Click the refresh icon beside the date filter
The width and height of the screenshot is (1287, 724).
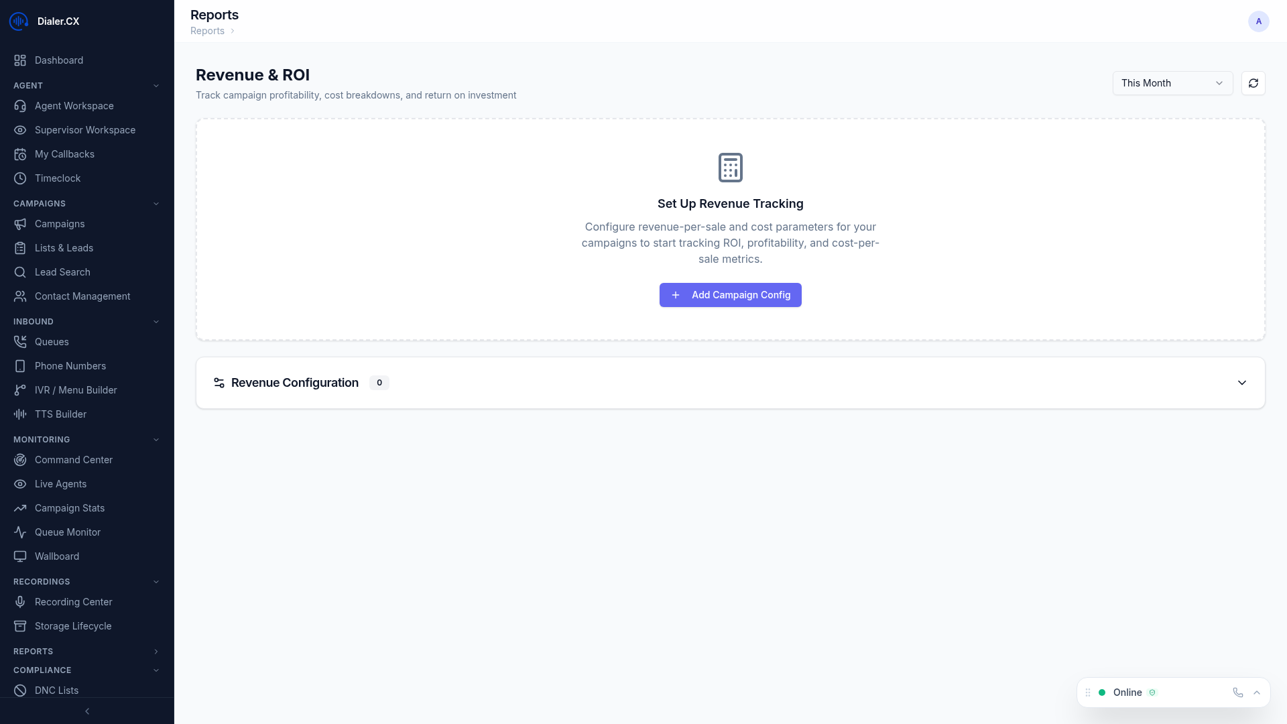[1253, 83]
